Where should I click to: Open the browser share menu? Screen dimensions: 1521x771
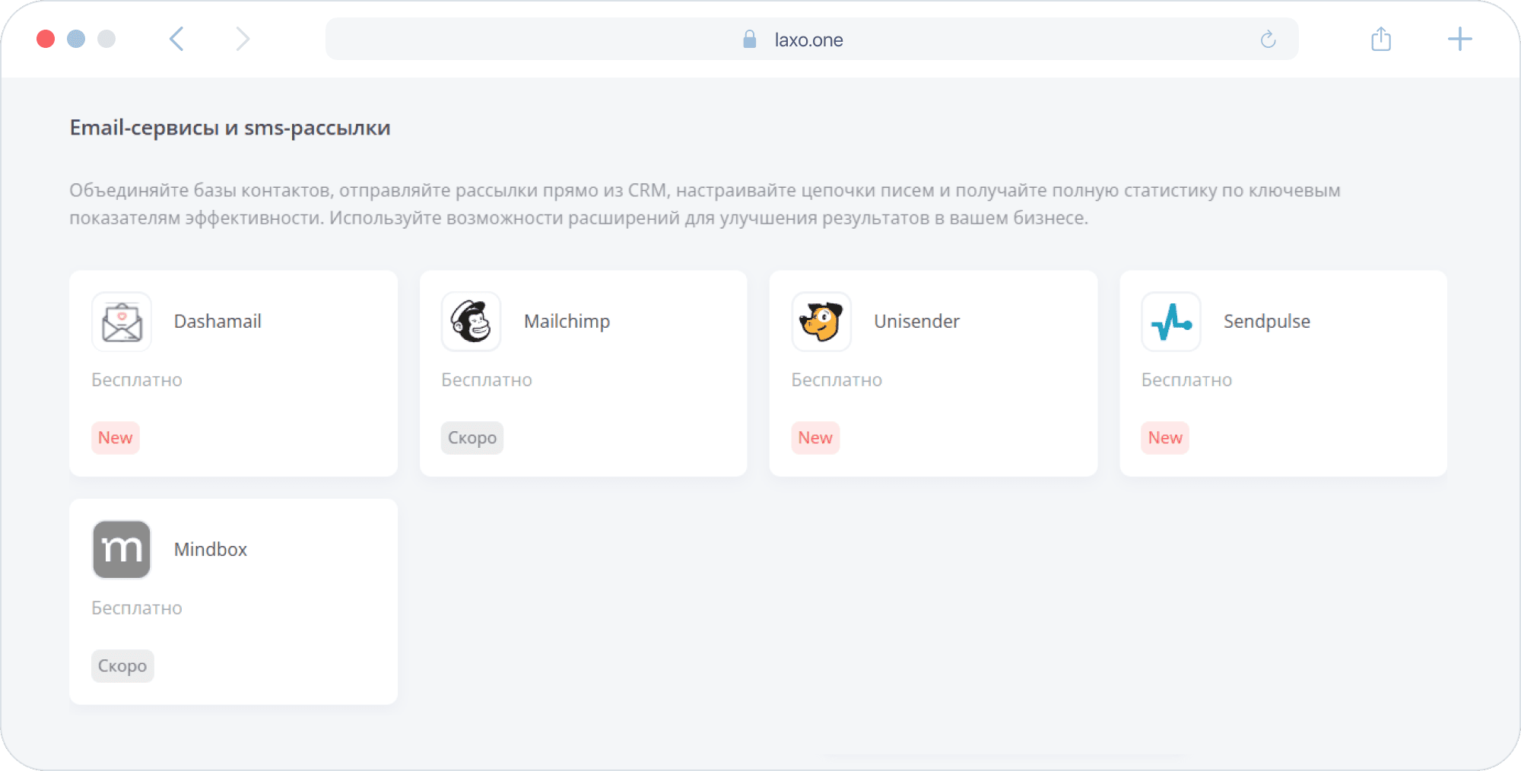click(1381, 39)
